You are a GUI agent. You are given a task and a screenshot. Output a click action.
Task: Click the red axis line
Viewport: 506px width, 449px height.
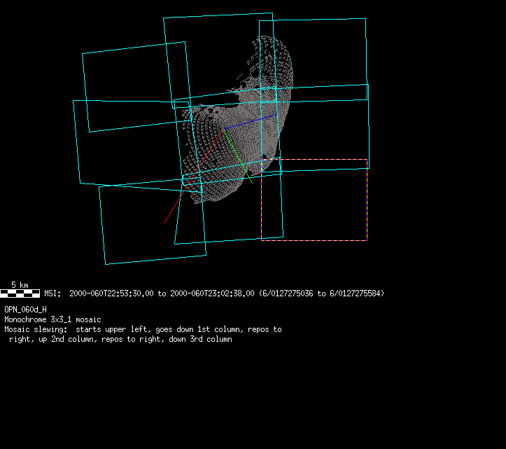[x=193, y=176]
